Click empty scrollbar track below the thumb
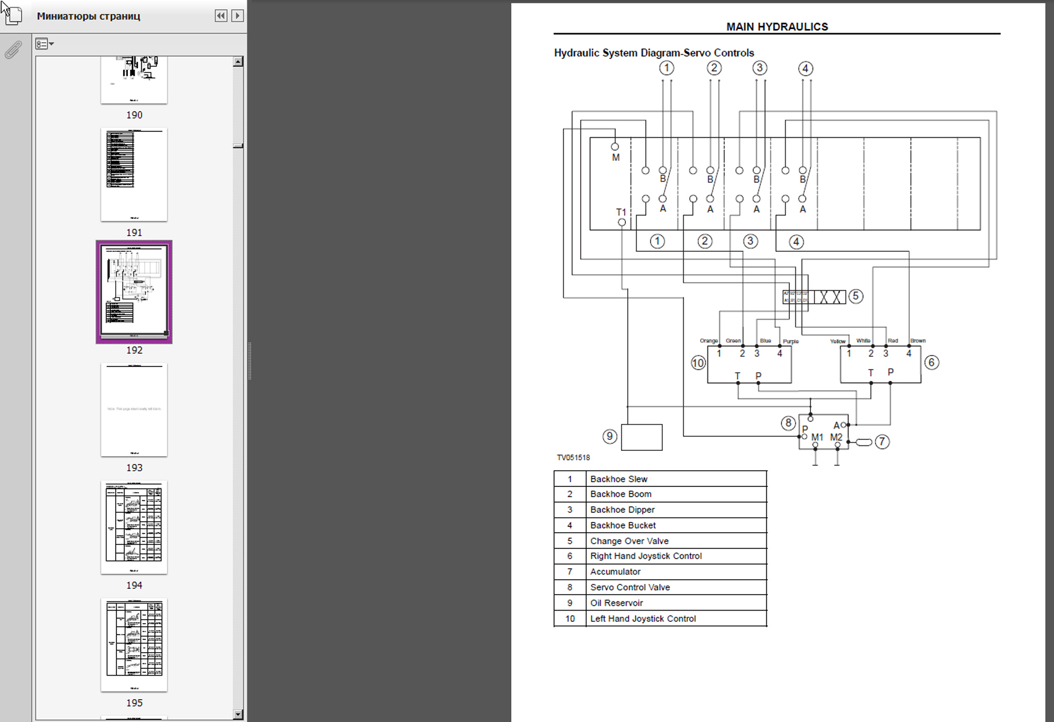Viewport: 1054px width, 722px height. tap(238, 422)
